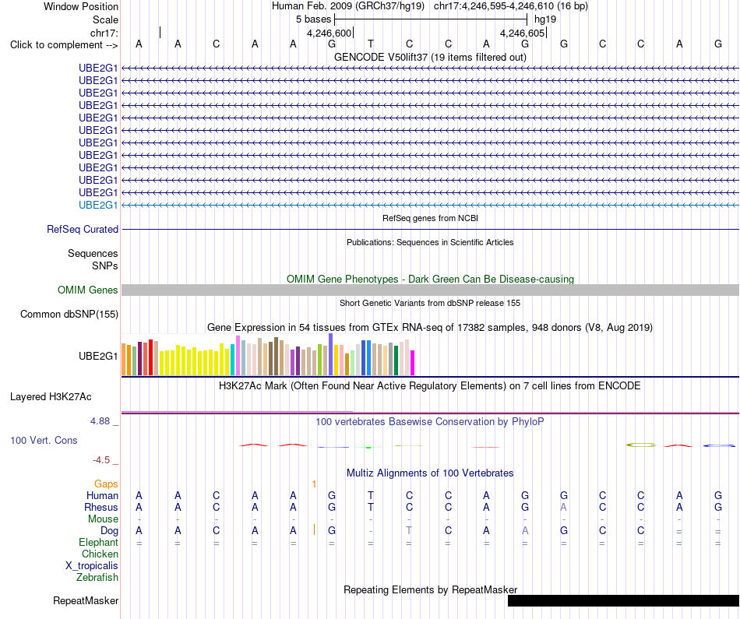This screenshot has height=619, width=740.
Task: Click the 'Click to complement -->' label
Action: coord(64,45)
